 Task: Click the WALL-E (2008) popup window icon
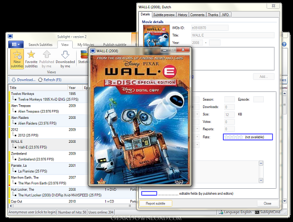point(93,51)
